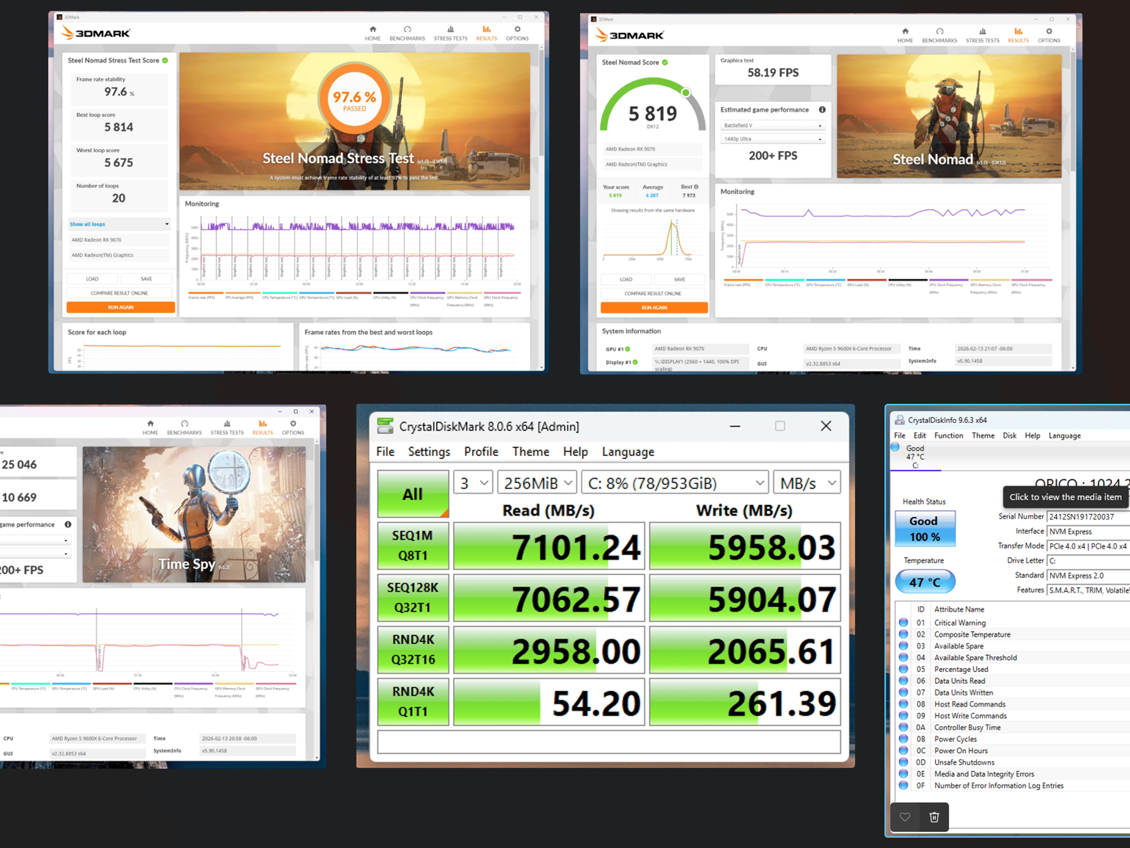Run the SEQ1M Q8T1 test
1130x848 pixels.
tap(413, 545)
